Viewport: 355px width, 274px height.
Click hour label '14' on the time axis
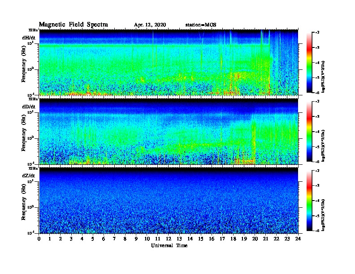point(190,239)
